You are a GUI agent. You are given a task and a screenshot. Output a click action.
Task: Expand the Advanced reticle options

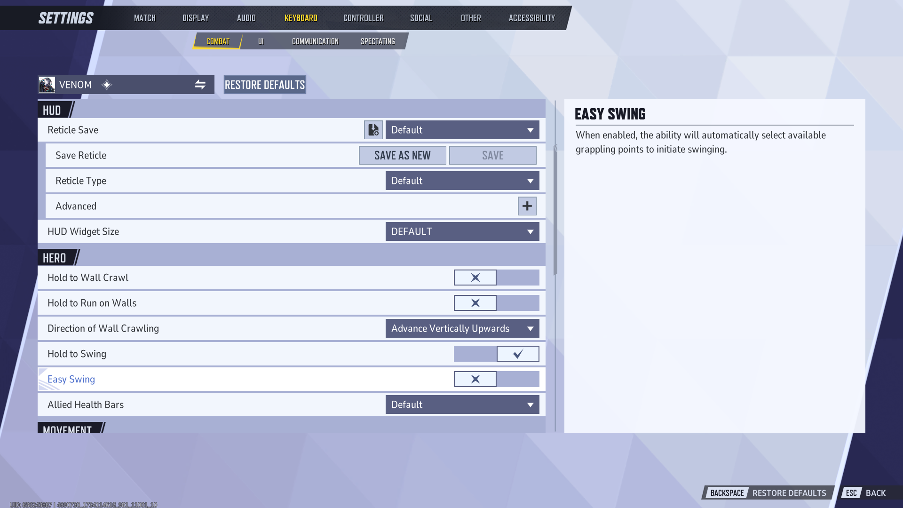[x=527, y=206]
